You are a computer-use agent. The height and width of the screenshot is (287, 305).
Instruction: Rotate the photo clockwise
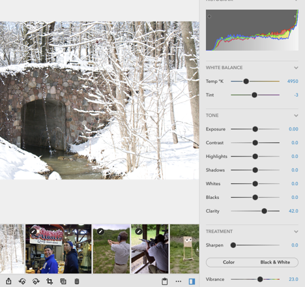click(x=36, y=281)
